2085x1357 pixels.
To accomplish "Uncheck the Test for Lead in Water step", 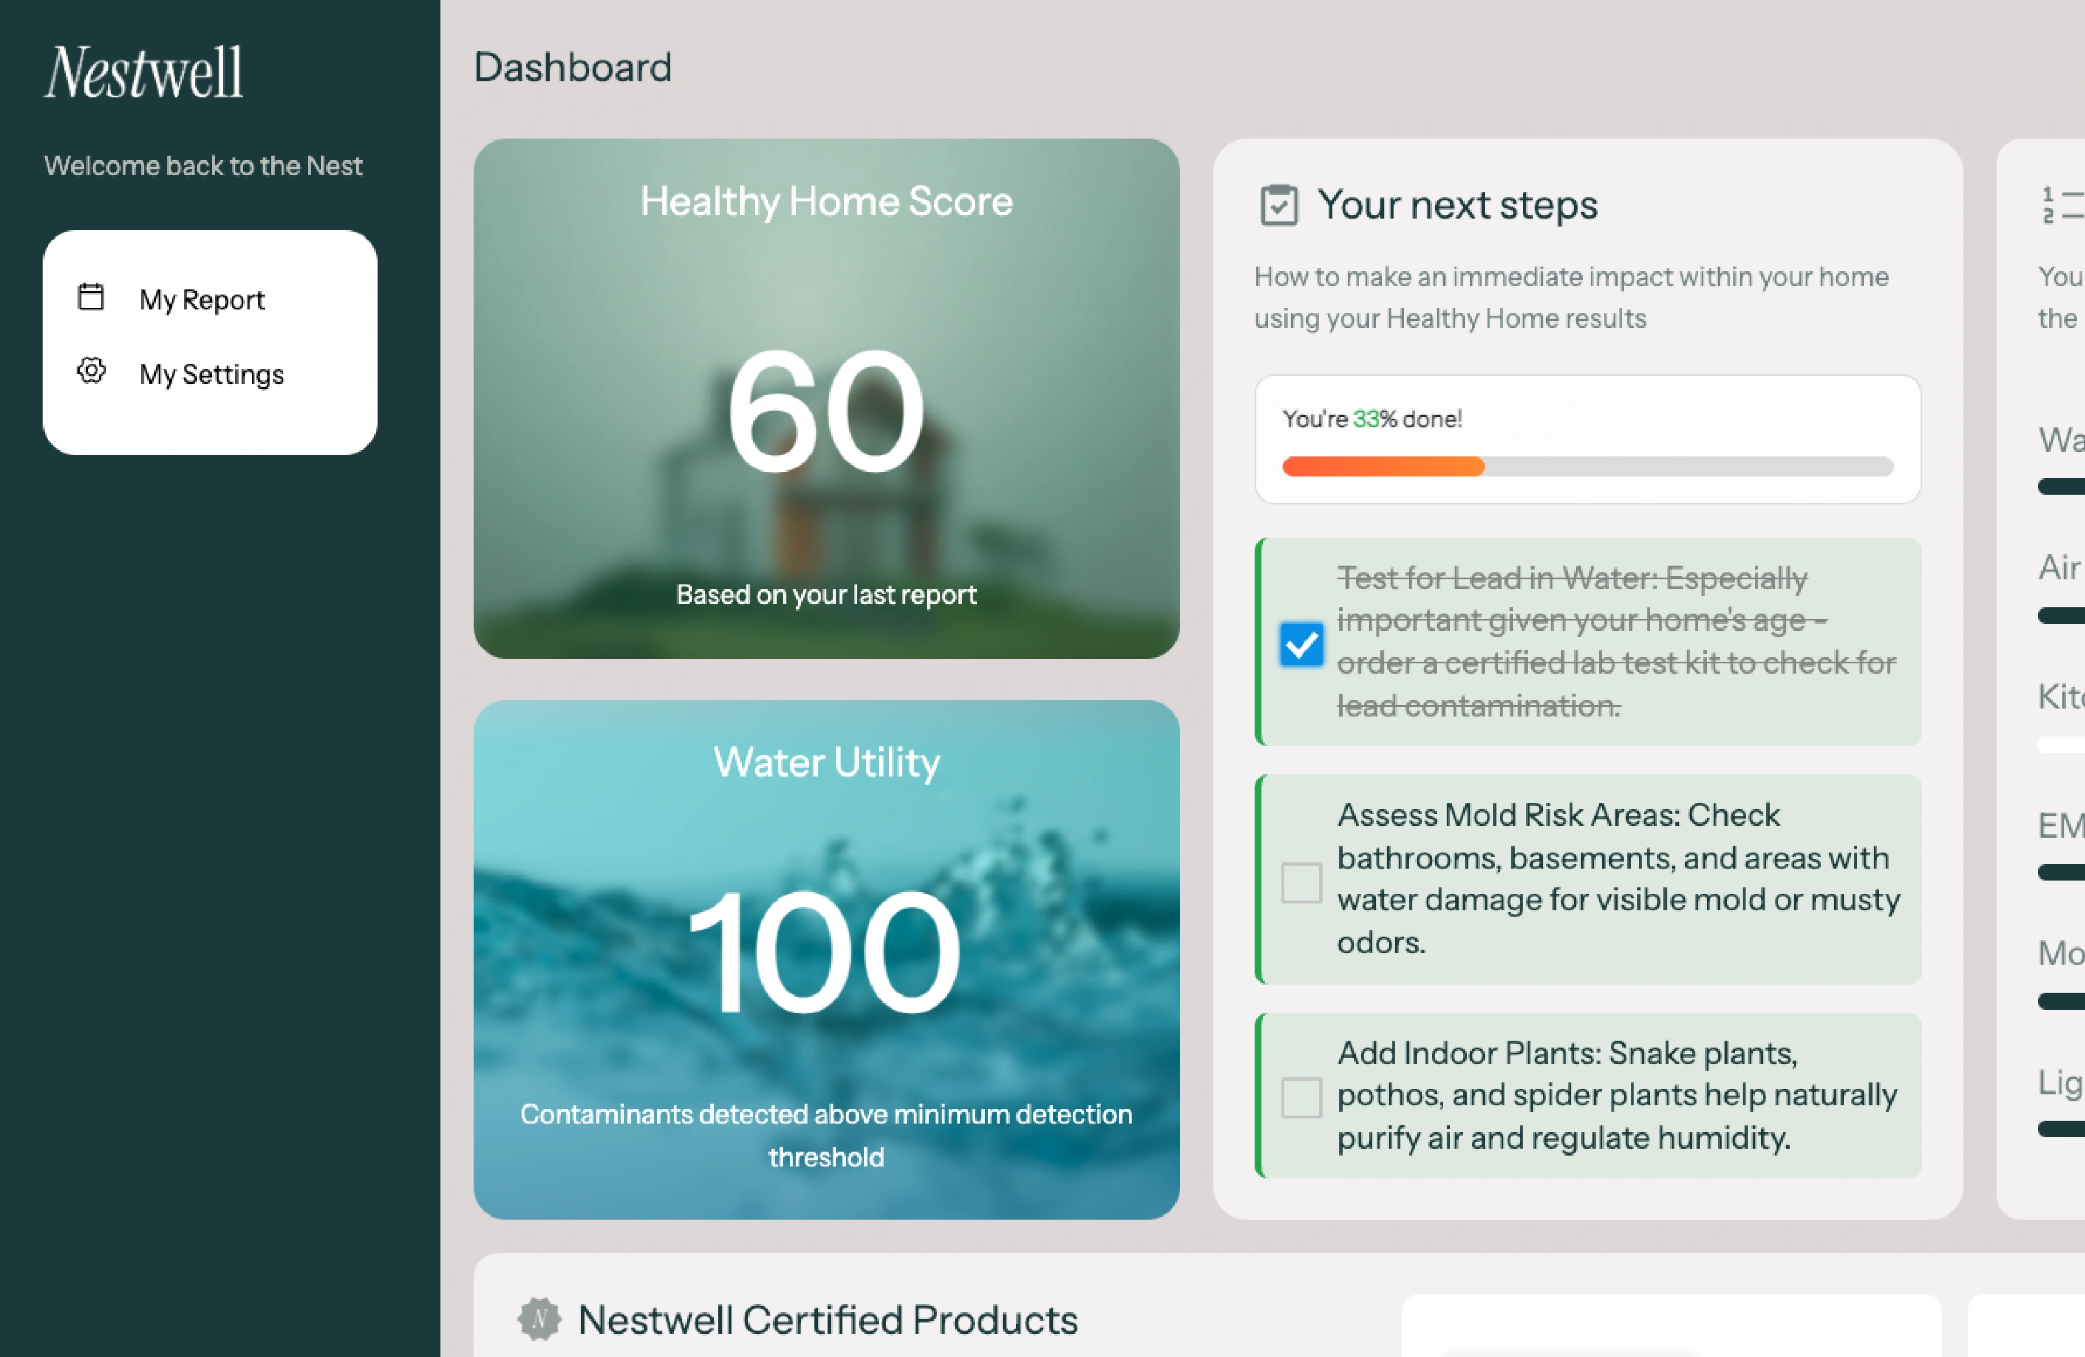I will coord(1301,644).
